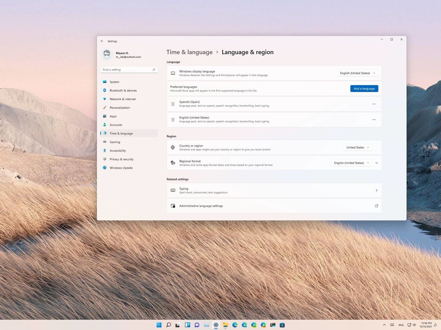Click the Settings app icon on the taskbar
Screen dimensions: 441x330
[216, 325]
